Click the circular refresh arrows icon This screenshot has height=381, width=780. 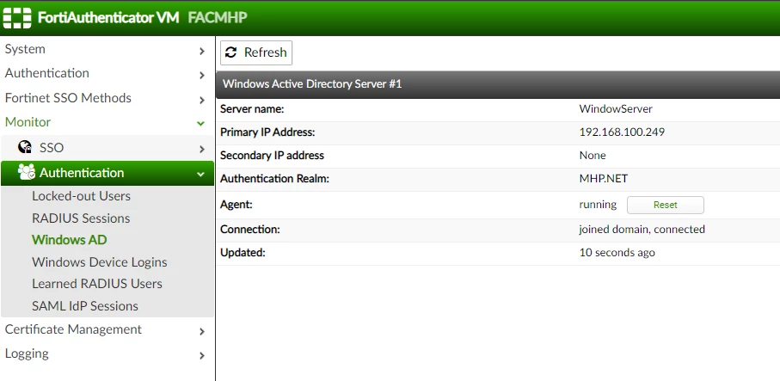tap(231, 52)
